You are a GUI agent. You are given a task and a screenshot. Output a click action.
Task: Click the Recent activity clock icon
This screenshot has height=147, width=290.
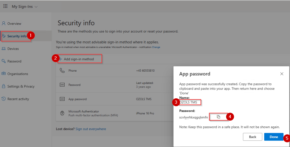coord(3,99)
